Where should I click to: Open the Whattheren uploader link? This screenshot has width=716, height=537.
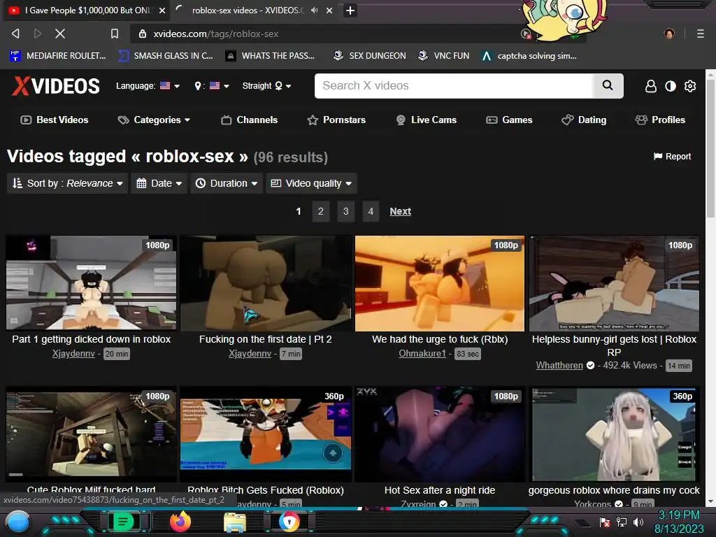coord(559,365)
